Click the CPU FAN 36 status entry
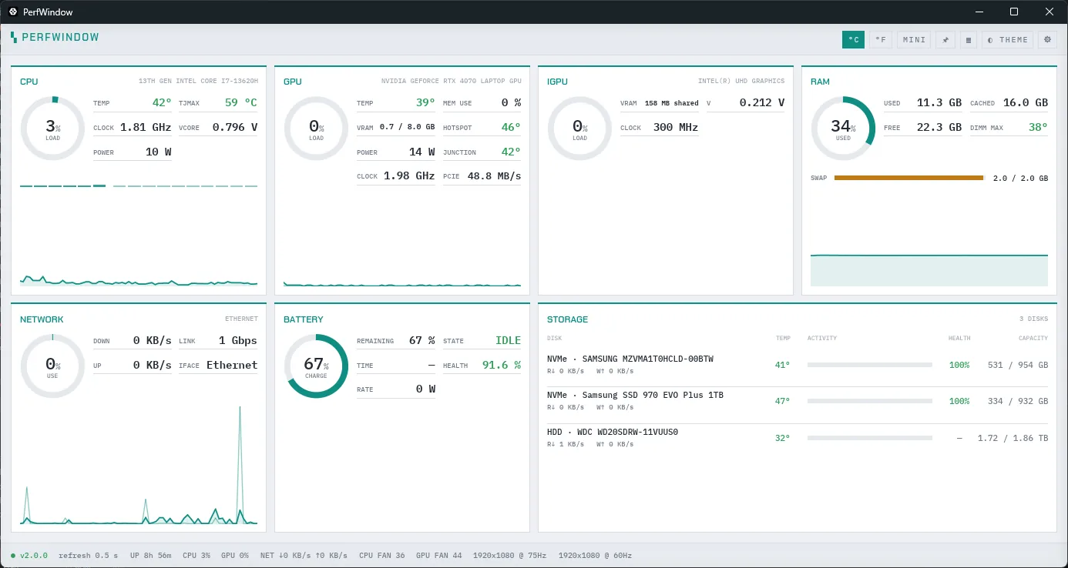The height and width of the screenshot is (568, 1068). point(382,555)
